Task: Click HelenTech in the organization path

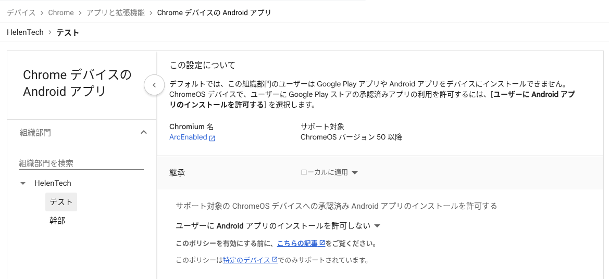Action: coord(26,32)
